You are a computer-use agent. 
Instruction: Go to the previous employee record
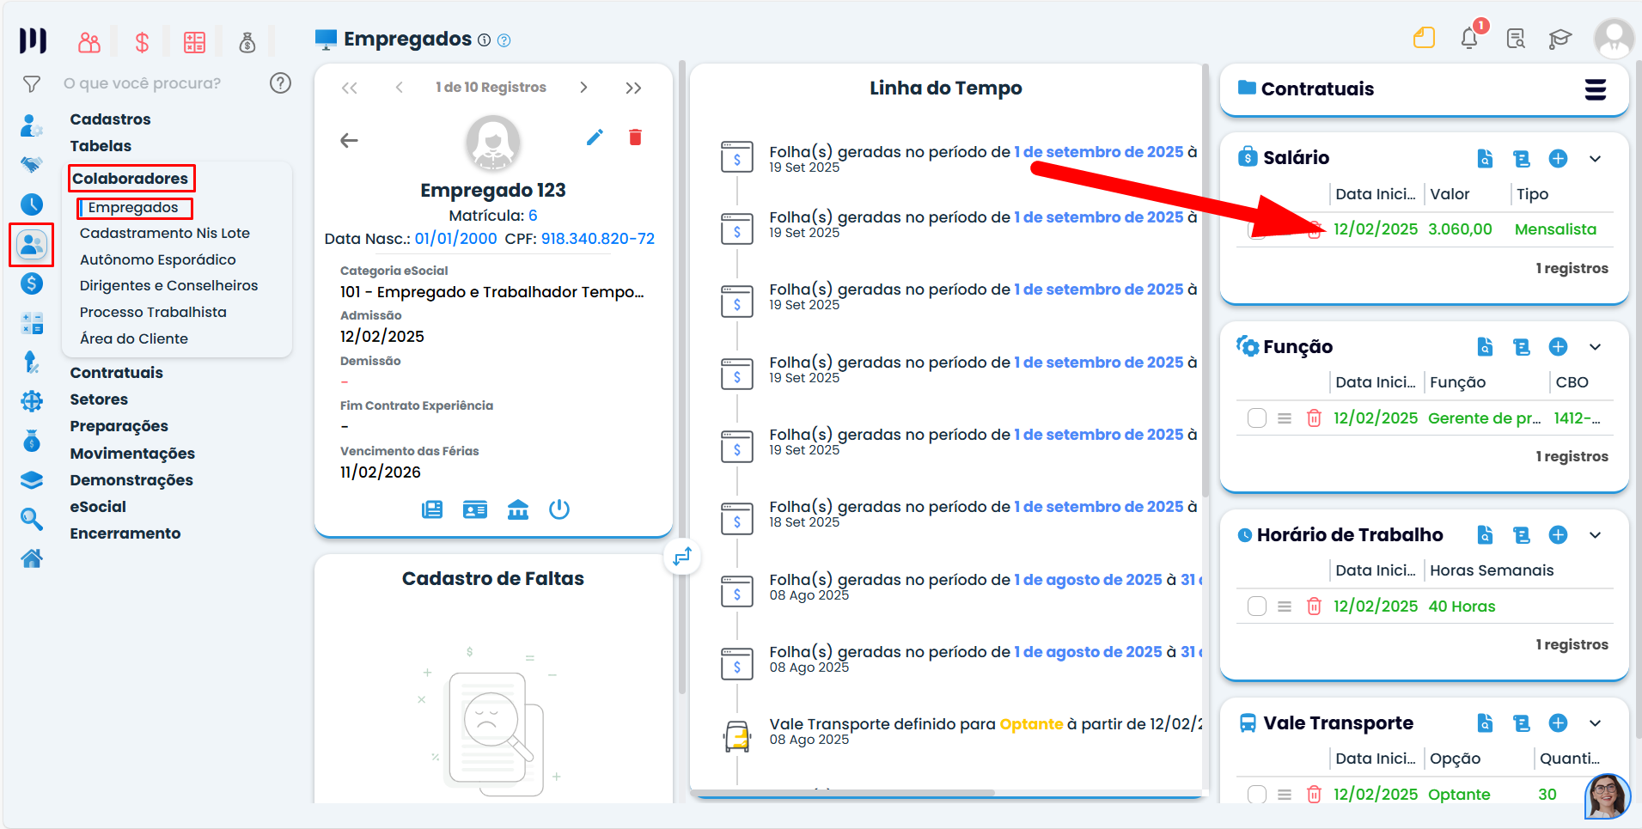click(399, 88)
